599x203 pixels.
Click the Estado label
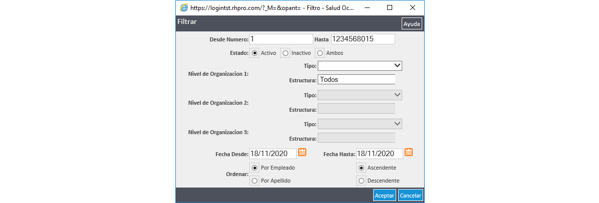(x=239, y=53)
